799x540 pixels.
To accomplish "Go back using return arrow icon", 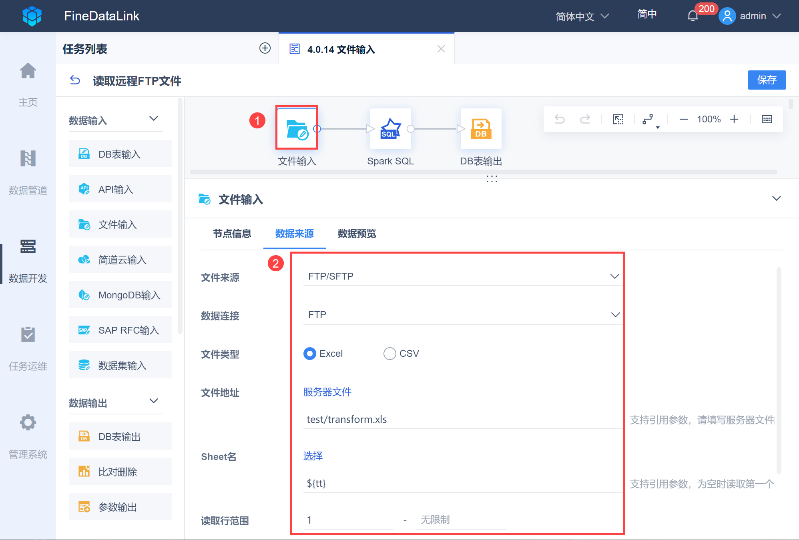I will 75,80.
